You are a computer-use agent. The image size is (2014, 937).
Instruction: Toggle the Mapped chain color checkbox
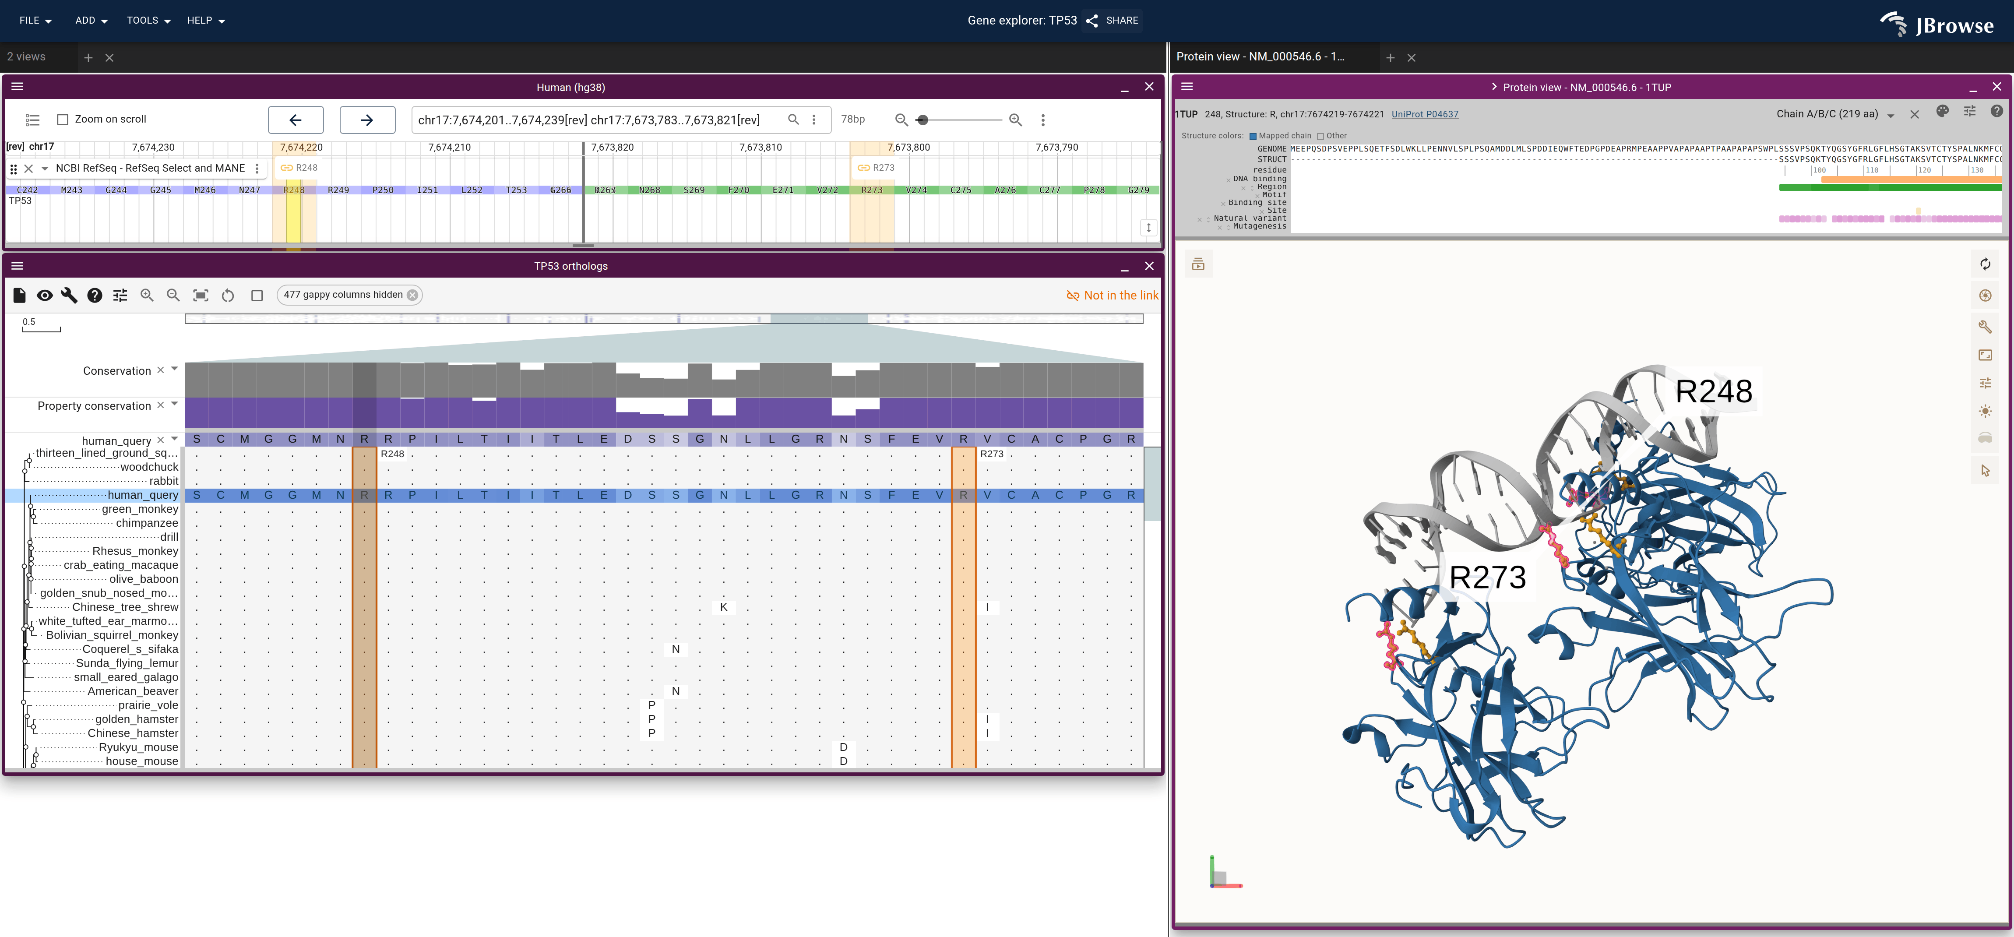click(x=1253, y=136)
